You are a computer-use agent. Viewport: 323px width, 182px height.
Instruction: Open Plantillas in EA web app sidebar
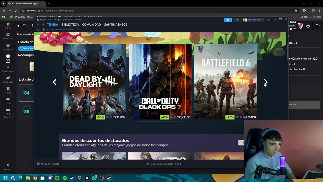click(x=8, y=47)
